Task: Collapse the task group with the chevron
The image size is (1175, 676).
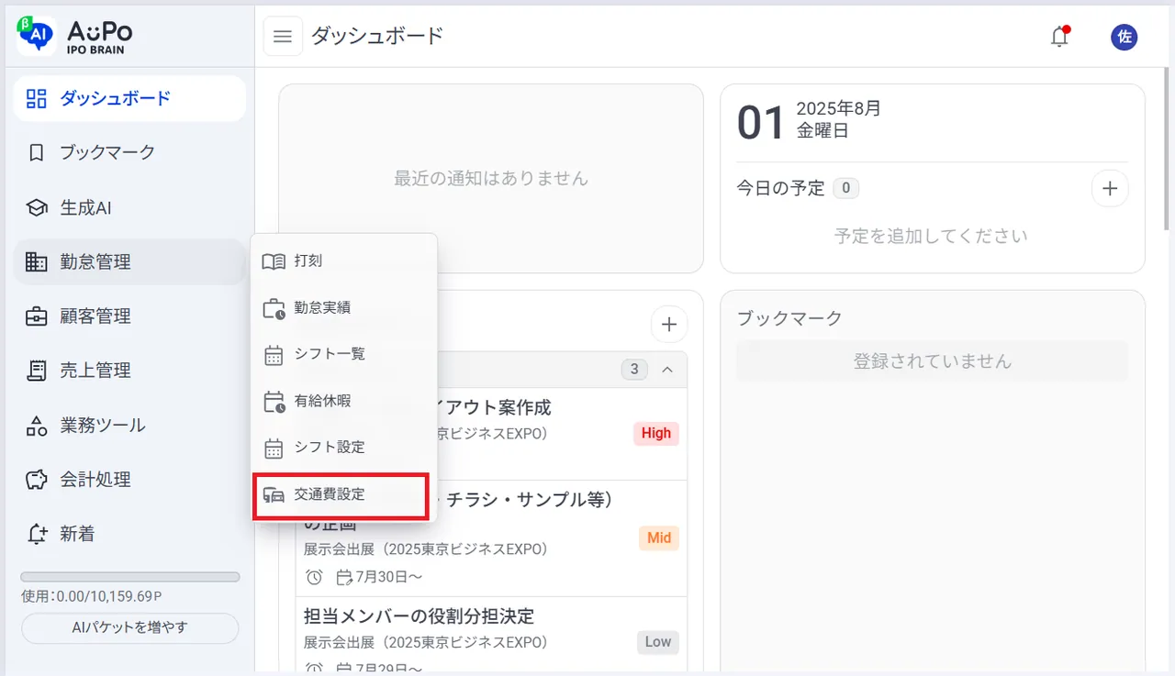Action: (x=667, y=370)
